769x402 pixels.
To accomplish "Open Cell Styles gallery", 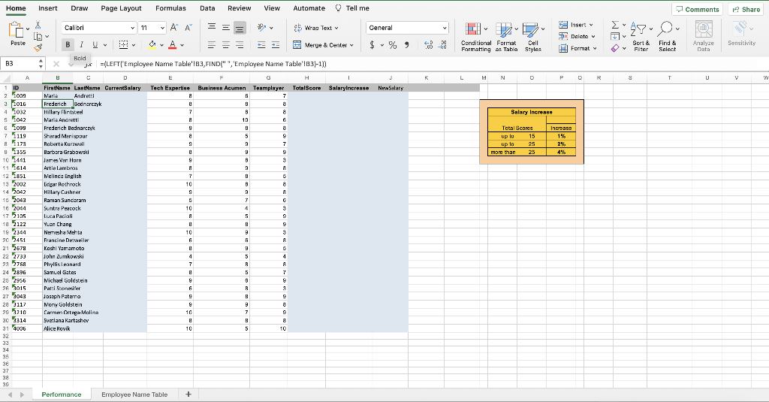I will tap(532, 37).
